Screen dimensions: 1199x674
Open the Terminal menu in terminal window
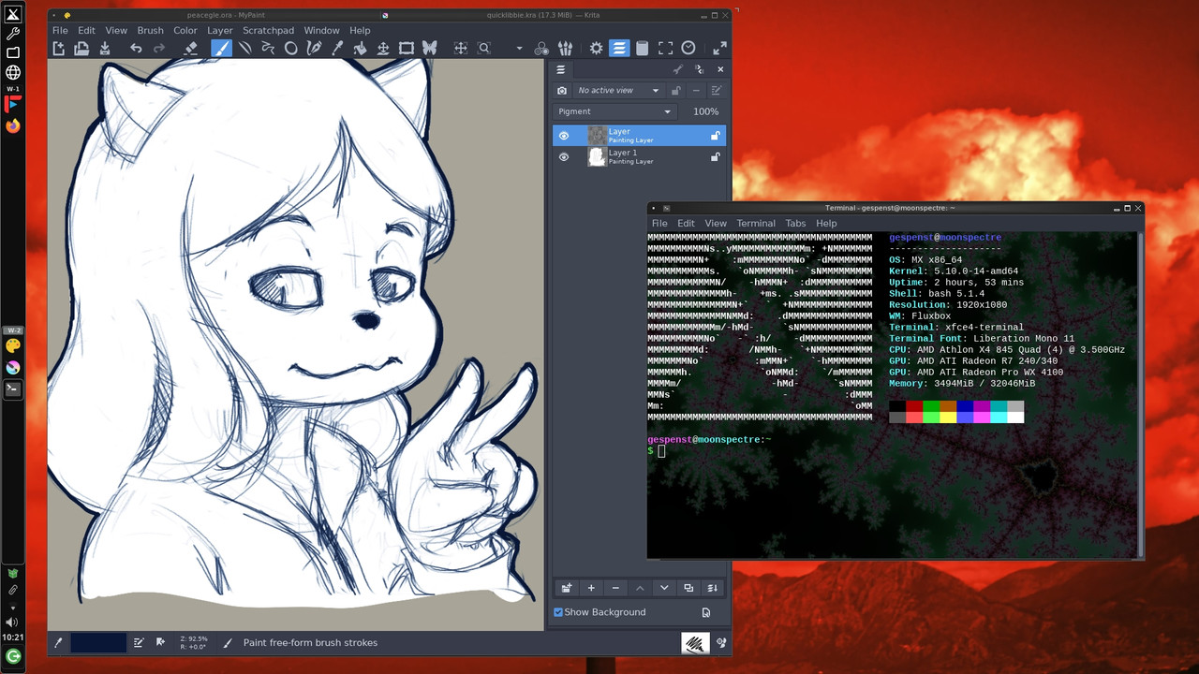[x=756, y=223]
